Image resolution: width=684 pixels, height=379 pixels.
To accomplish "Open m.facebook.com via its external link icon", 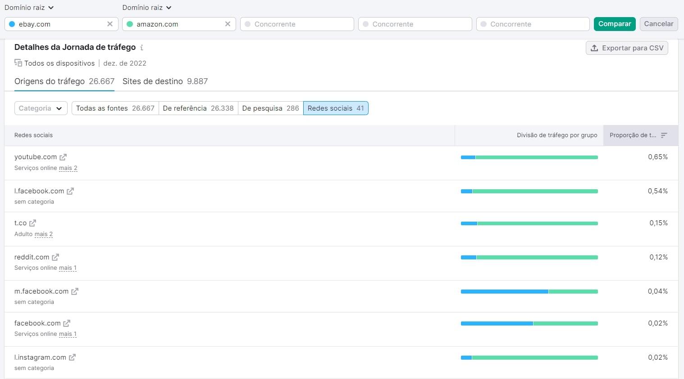I will tap(75, 291).
